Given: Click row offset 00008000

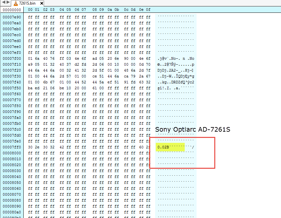Looking at the screenshot, I should 12,153.
